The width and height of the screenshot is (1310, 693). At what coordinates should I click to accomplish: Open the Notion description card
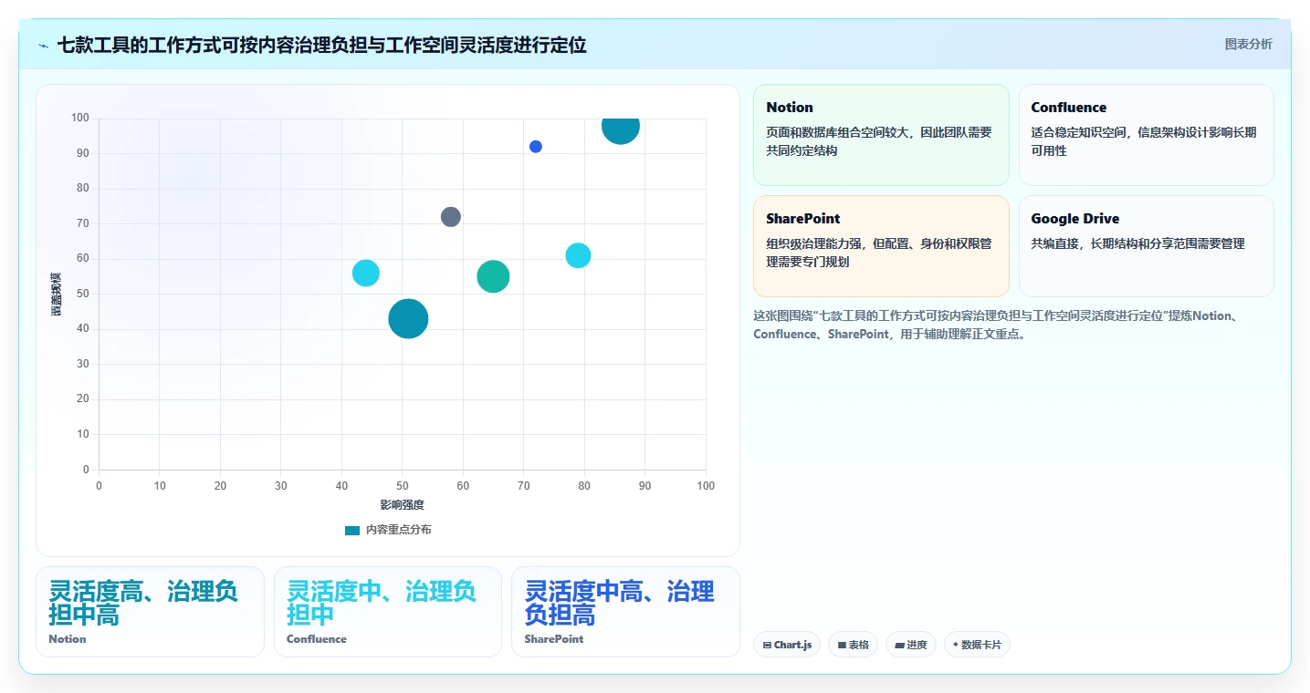pyautogui.click(x=881, y=135)
